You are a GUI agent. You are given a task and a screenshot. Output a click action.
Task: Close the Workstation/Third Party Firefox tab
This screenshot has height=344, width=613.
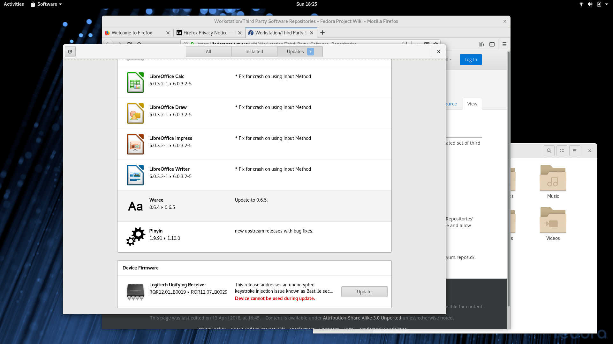click(x=312, y=33)
